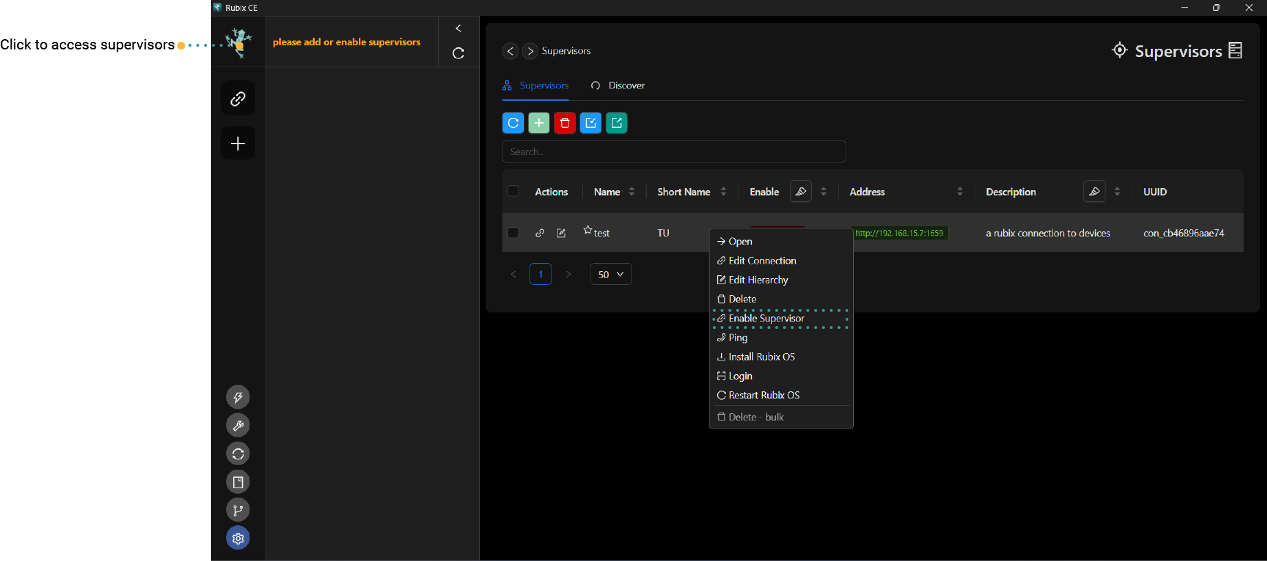1267x561 pixels.
Task: Switch to the Supervisors tab
Action: pos(536,86)
